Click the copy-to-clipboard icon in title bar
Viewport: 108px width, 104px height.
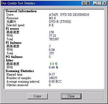pyautogui.click(x=84, y=3)
